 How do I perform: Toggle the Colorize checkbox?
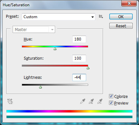111,96
